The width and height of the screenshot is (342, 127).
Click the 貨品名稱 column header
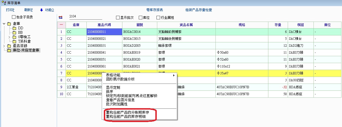[x=186, y=25]
